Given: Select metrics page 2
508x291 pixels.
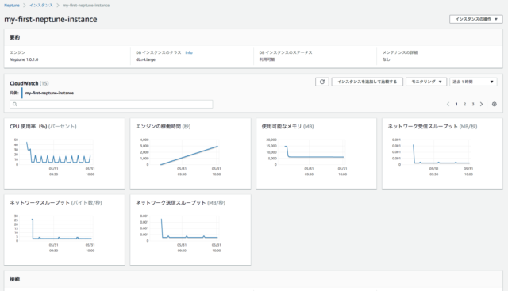Looking at the screenshot, I should pos(464,104).
